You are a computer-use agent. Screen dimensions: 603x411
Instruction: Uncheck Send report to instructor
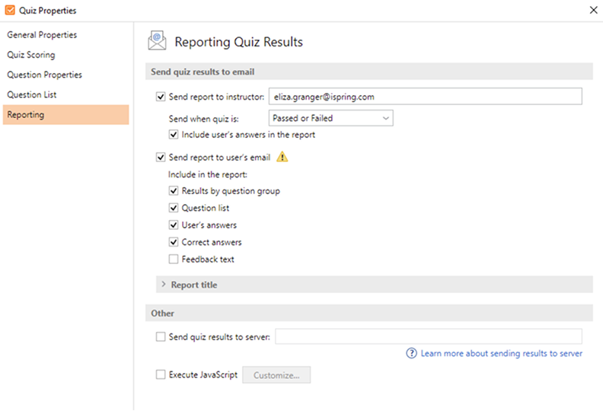[161, 97]
